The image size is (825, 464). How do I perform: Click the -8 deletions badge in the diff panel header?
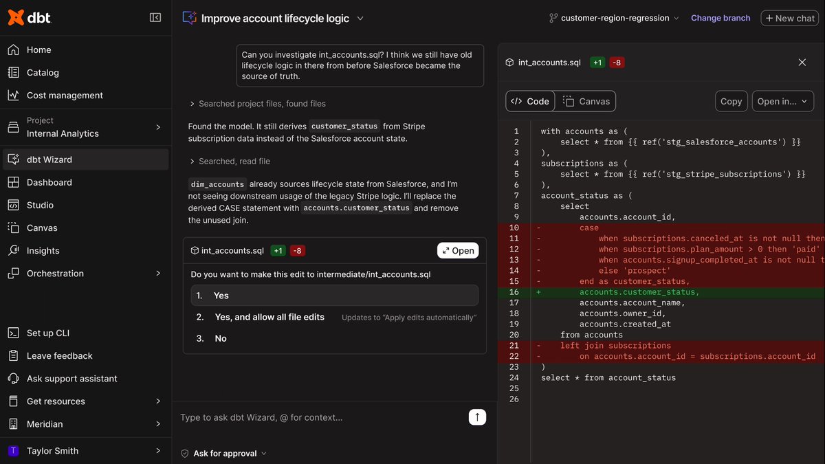617,62
